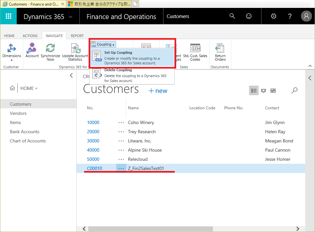315x232 pixels.
Task: Click the horizontal scrollbar thumb
Action: coord(151,229)
